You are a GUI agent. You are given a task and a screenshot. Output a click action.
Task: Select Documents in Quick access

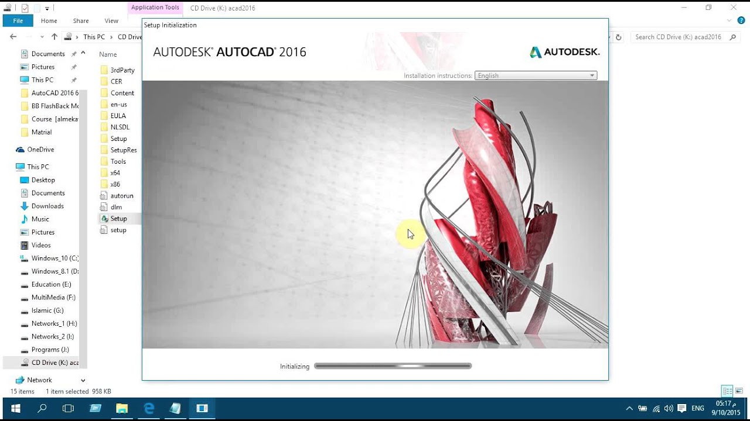[48, 54]
